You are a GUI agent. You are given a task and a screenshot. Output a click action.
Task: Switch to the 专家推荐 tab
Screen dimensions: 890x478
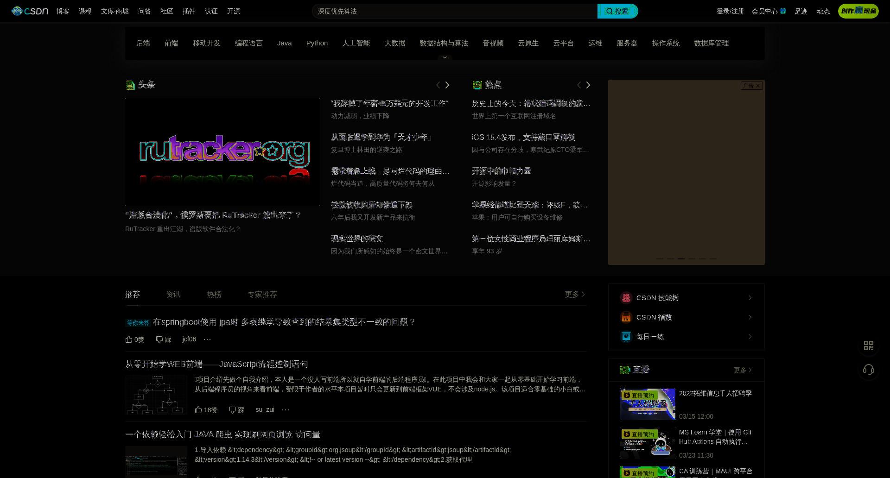262,295
